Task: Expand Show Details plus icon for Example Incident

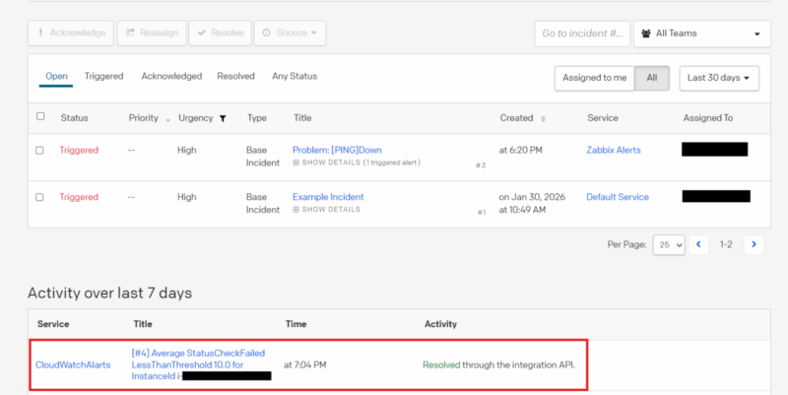Action: tap(296, 210)
